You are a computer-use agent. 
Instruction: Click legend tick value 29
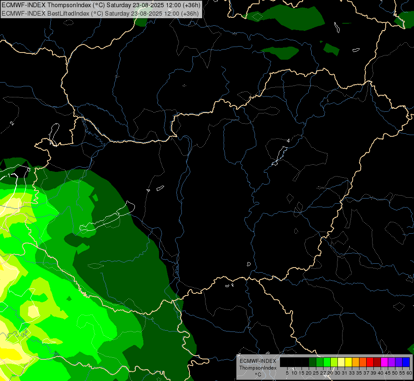pyautogui.click(x=330, y=373)
